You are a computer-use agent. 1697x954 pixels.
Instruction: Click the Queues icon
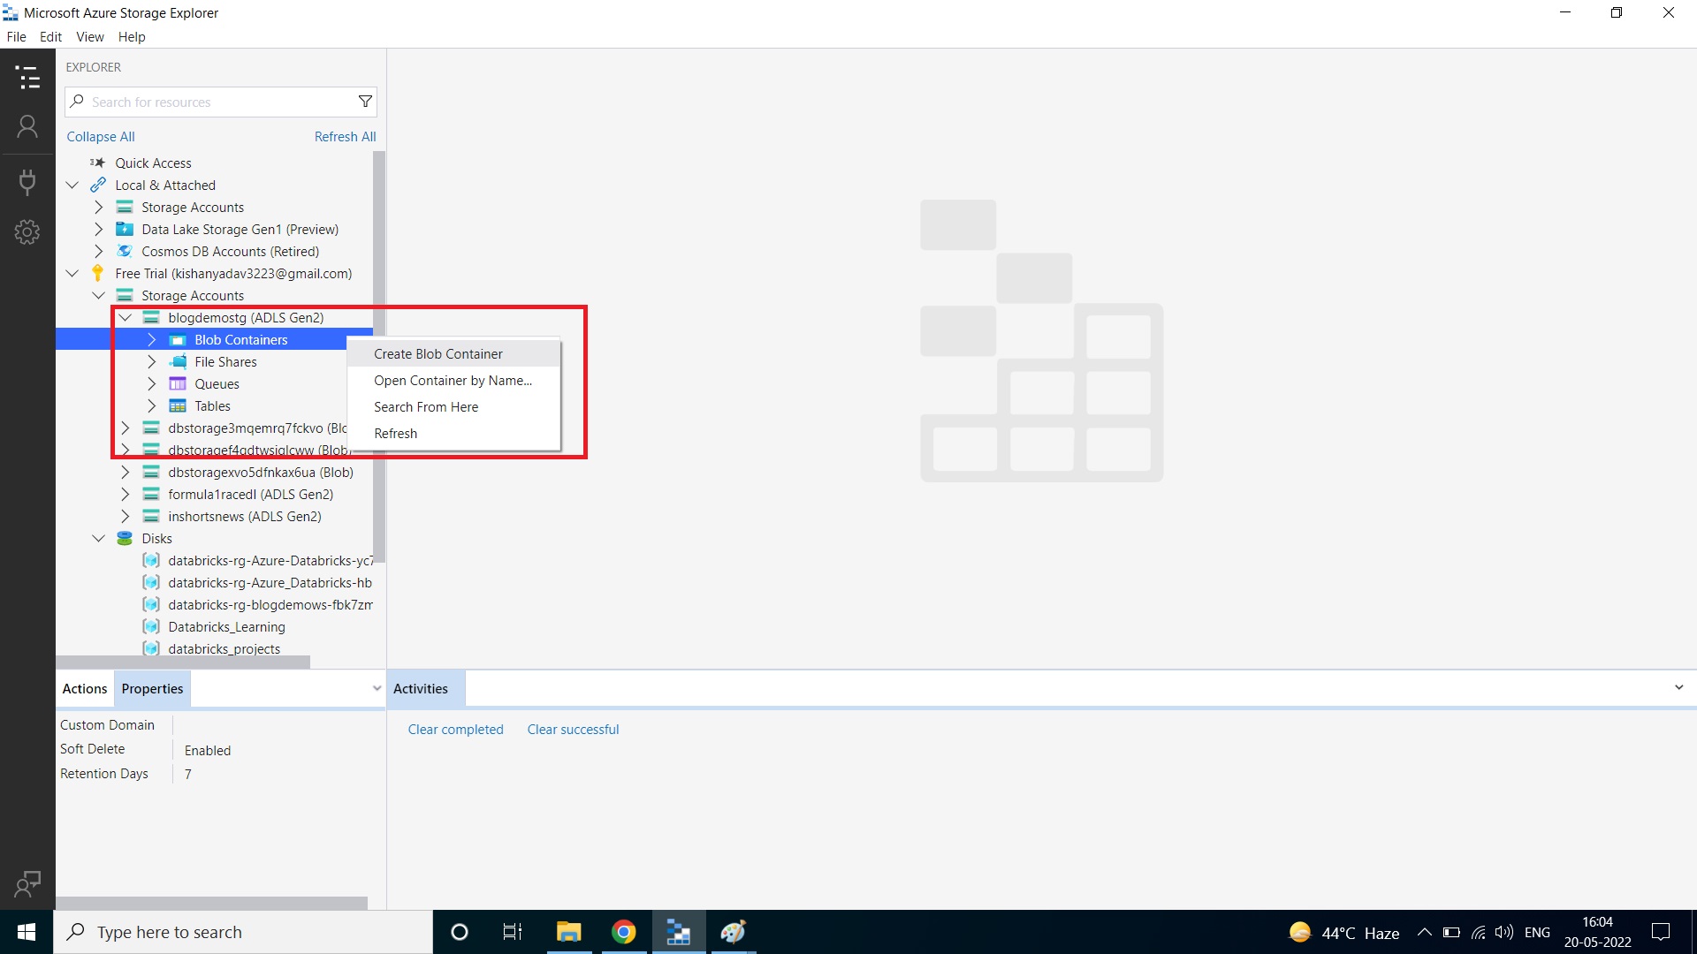178,383
